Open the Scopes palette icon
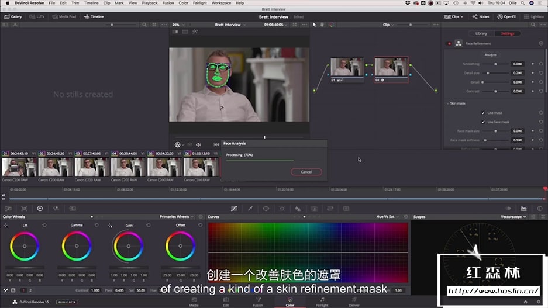548x308 pixels. click(523, 209)
